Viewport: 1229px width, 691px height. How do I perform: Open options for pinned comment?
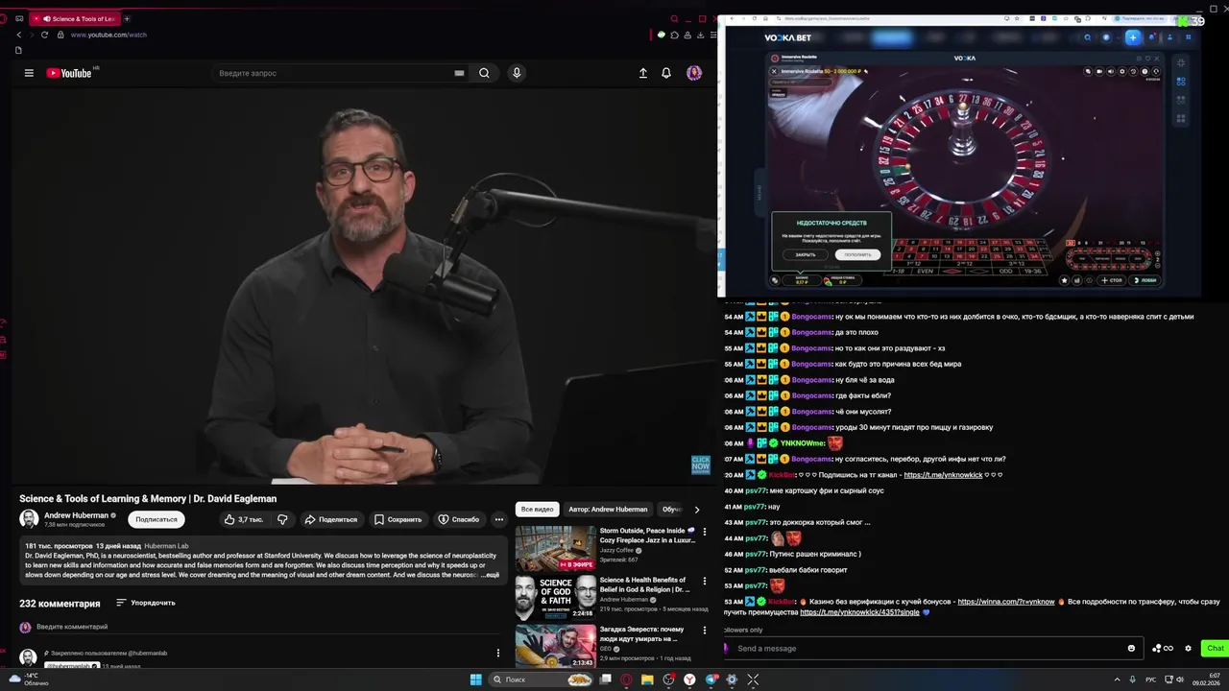tap(497, 654)
